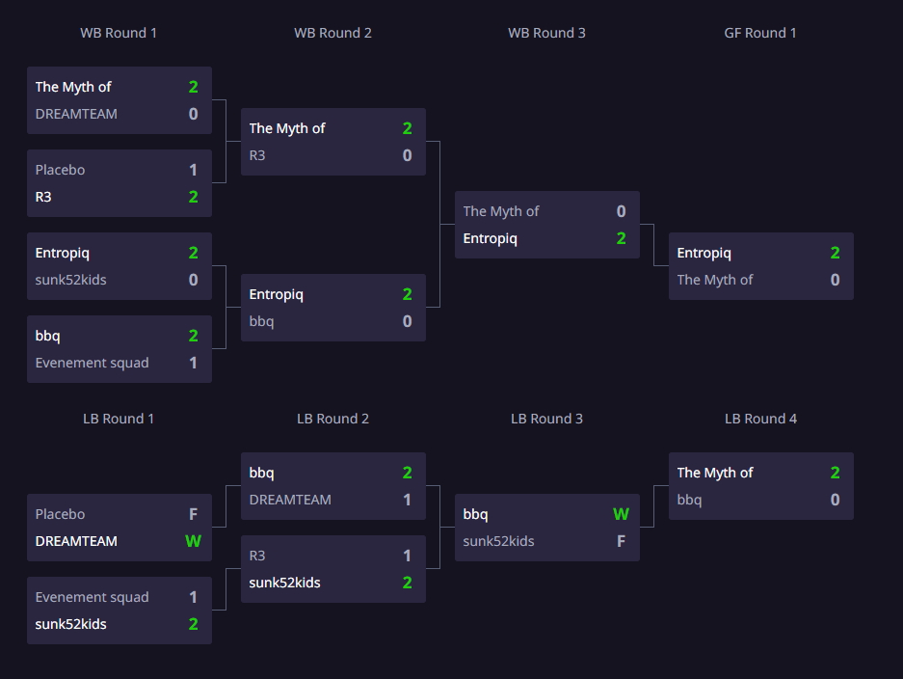
Task: Open bbq vs DREAMTEAM match in LB Round 2
Action: (332, 486)
